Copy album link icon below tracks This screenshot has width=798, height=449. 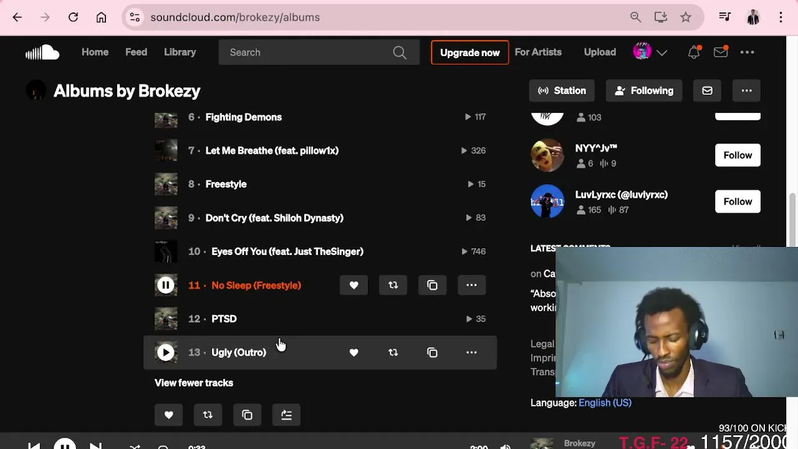(247, 415)
